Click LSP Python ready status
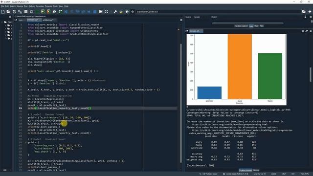This screenshot has height=176, width=313. (208, 174)
